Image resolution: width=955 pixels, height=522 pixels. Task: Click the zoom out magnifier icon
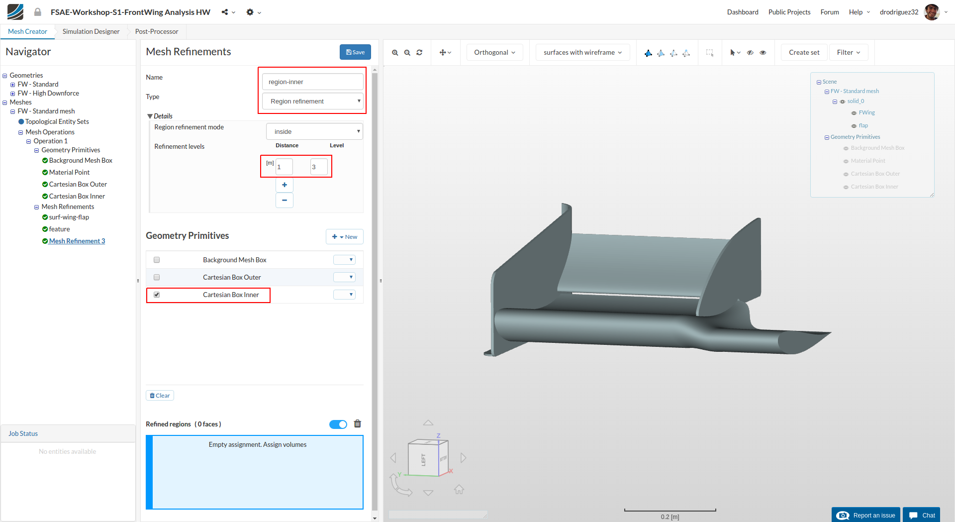click(407, 53)
